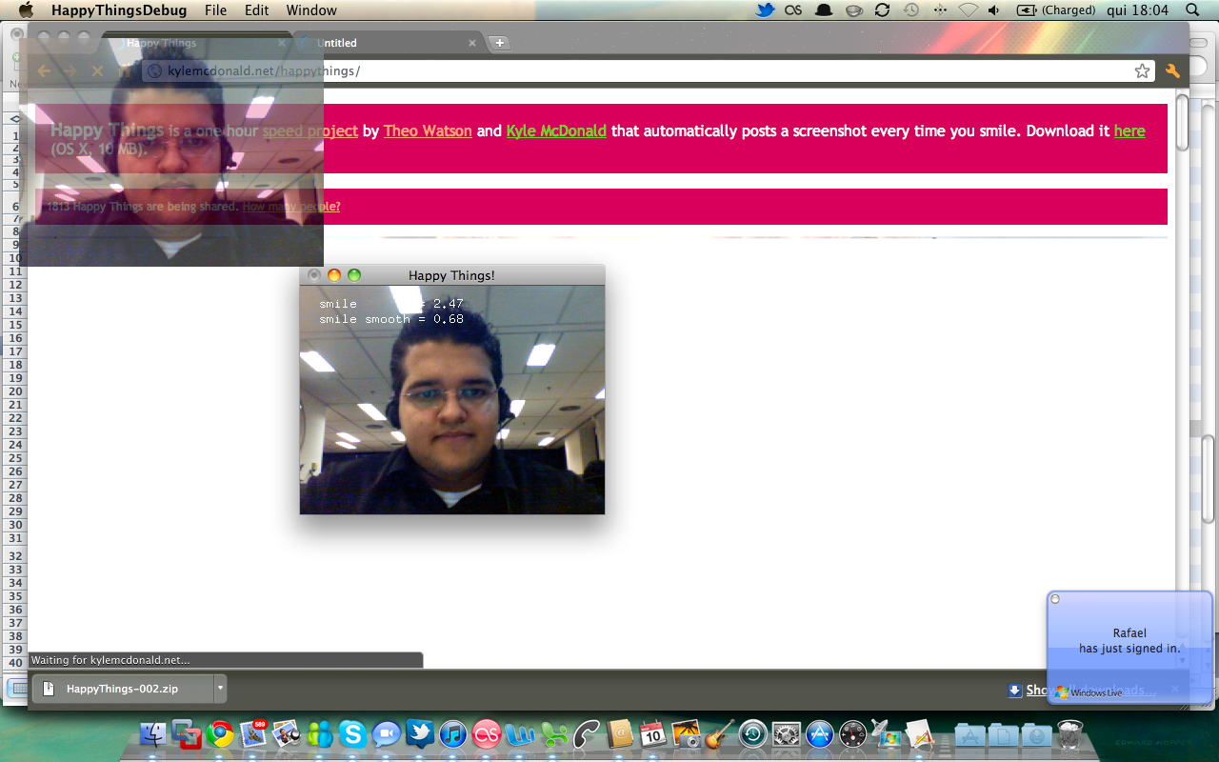Open the Window menu

tap(311, 10)
